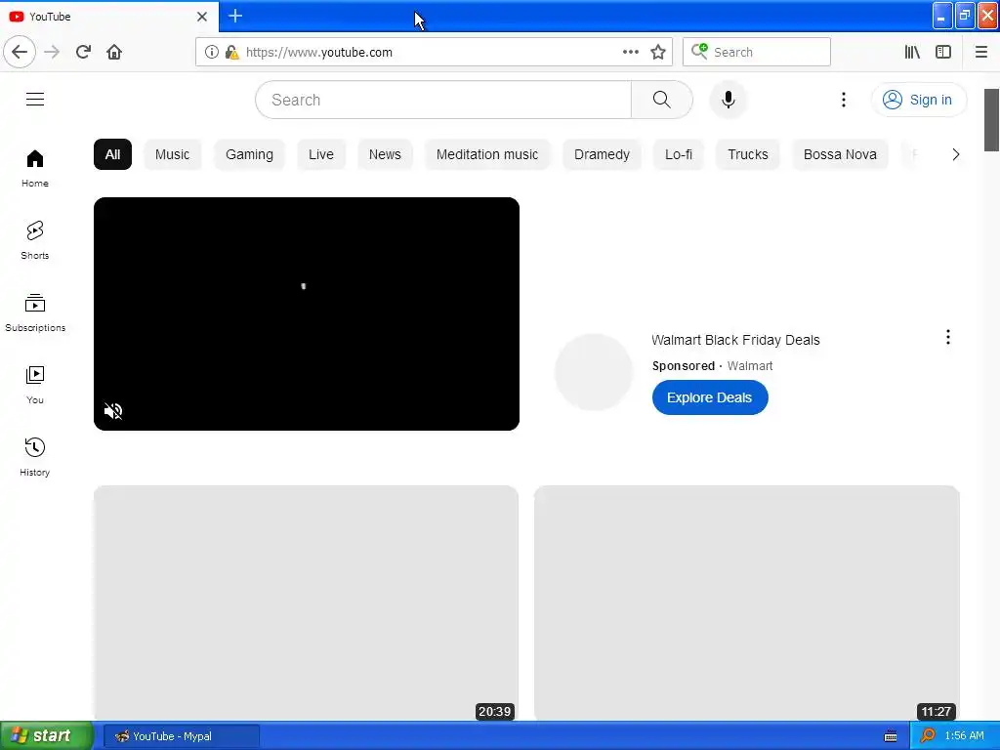The height and width of the screenshot is (750, 1000).
Task: Click the lock with warning icon
Action: [x=231, y=52]
